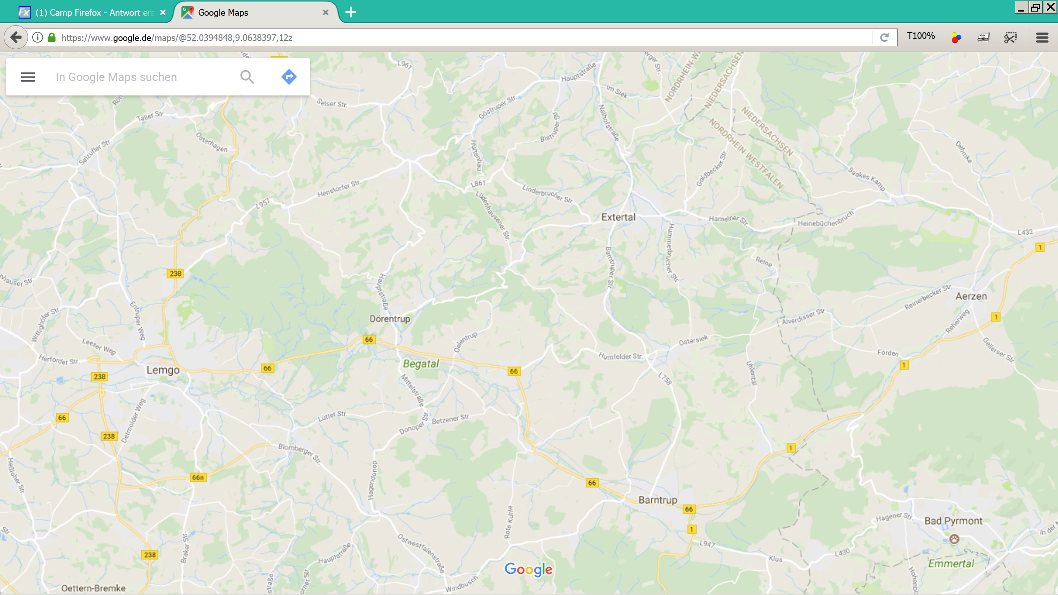
Task: Show site information via the info icon
Action: pos(38,38)
